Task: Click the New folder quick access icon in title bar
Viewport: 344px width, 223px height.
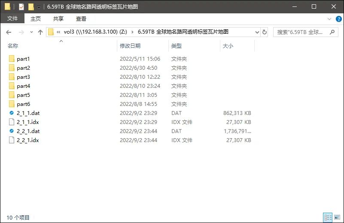Action: click(x=31, y=7)
